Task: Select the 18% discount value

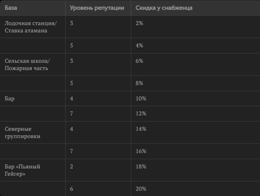Action: 141,166
